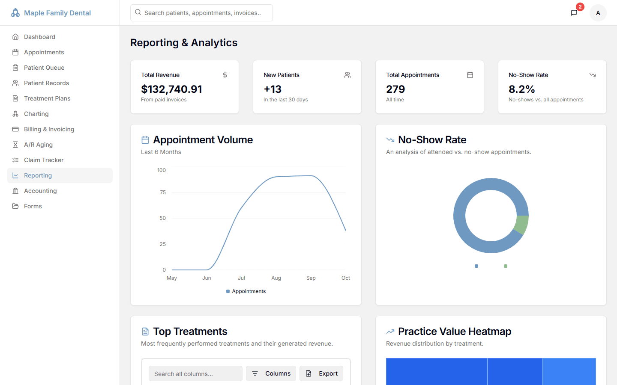Viewport: 617px width, 385px height.
Task: Click the trending-down icon on No-Show Rate card
Action: [593, 75]
